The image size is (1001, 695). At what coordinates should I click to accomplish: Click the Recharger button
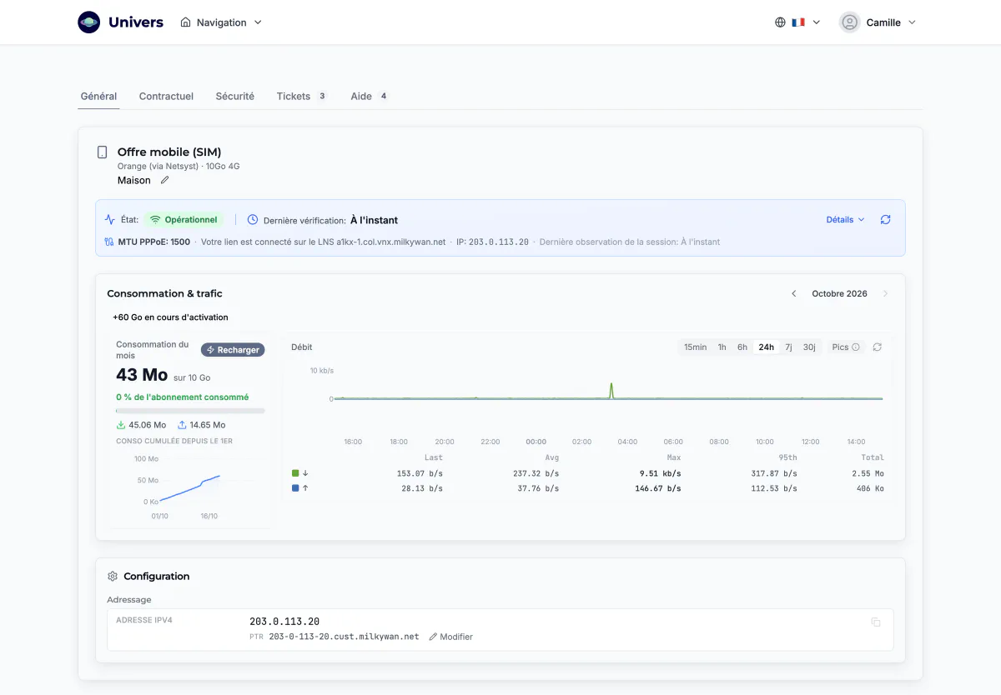point(233,350)
